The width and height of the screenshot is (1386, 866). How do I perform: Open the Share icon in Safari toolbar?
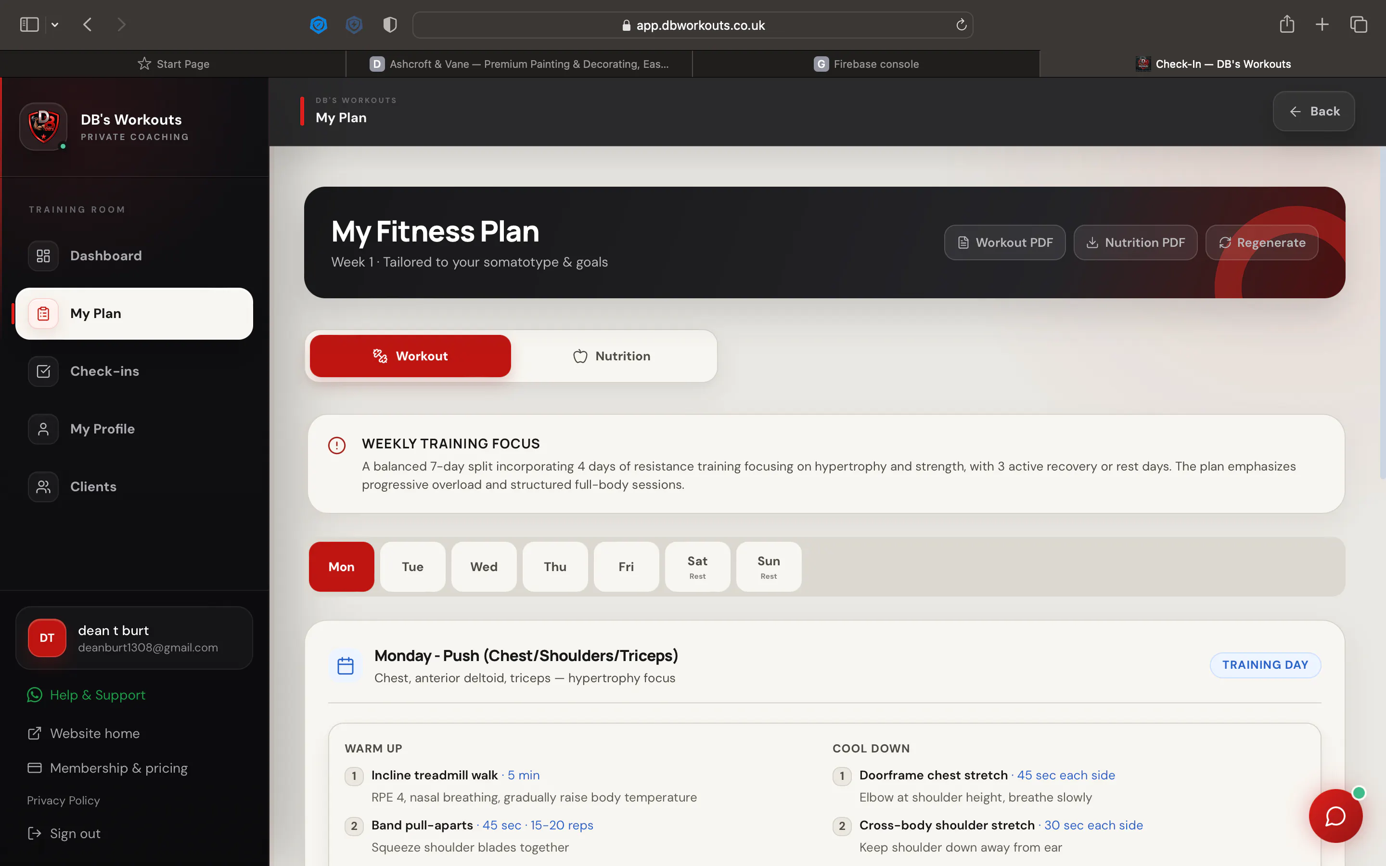pyautogui.click(x=1287, y=24)
